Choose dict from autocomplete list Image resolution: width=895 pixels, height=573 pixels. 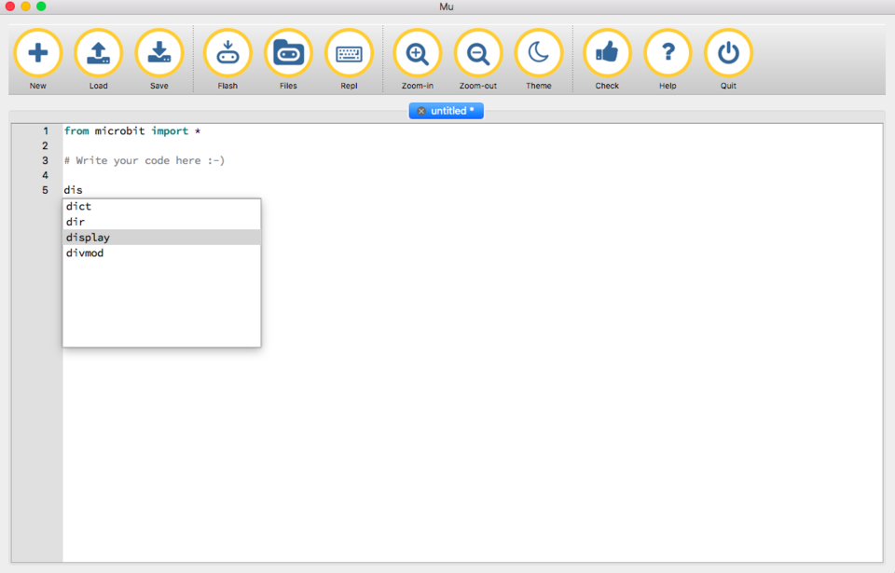pos(161,206)
